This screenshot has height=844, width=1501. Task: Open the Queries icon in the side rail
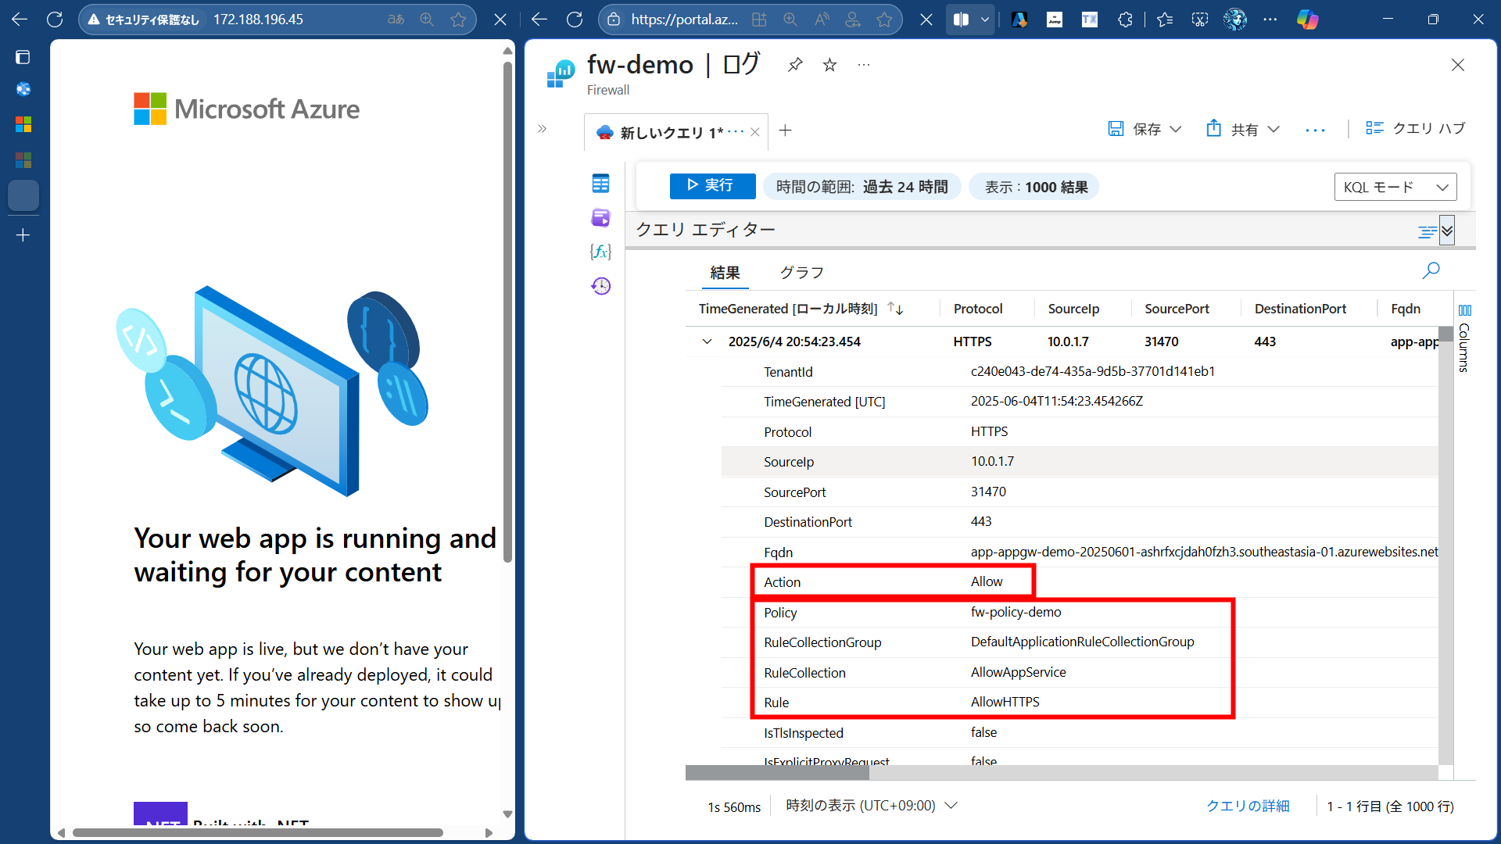(x=600, y=217)
